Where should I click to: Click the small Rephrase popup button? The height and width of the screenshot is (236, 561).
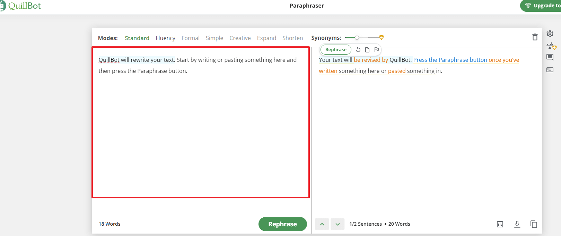click(336, 50)
